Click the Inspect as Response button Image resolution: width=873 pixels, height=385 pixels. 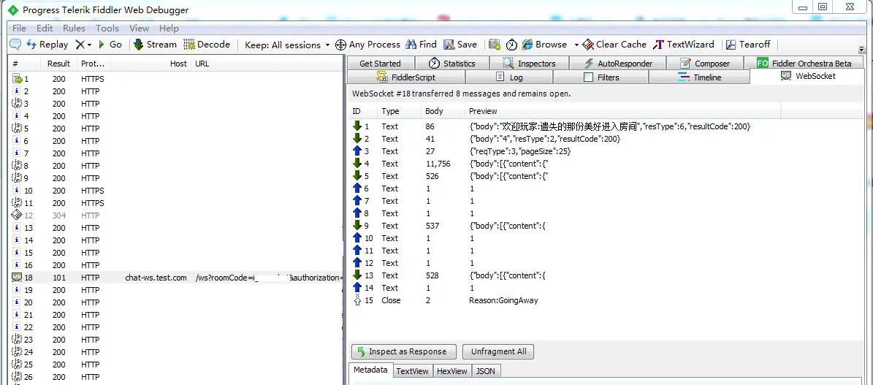[404, 351]
